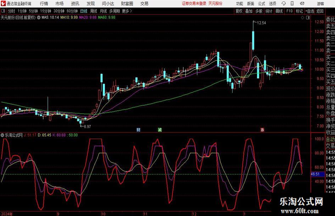Click the 返回 back button
This screenshot has height=216, width=335.
[320, 11]
